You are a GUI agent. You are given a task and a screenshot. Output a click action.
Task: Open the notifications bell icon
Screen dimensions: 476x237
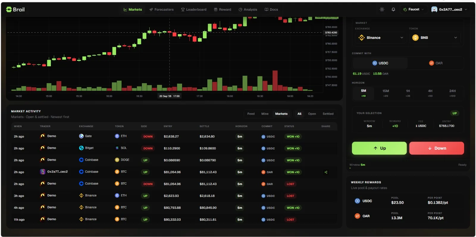coord(393,10)
